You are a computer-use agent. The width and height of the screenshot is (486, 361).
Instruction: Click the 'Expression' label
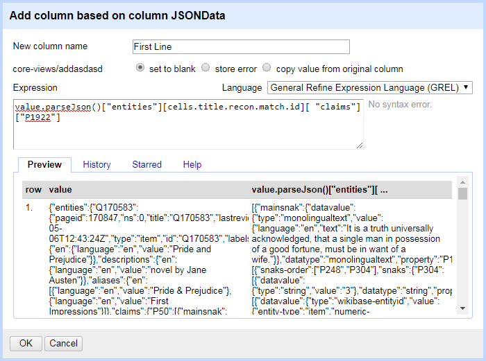(35, 88)
